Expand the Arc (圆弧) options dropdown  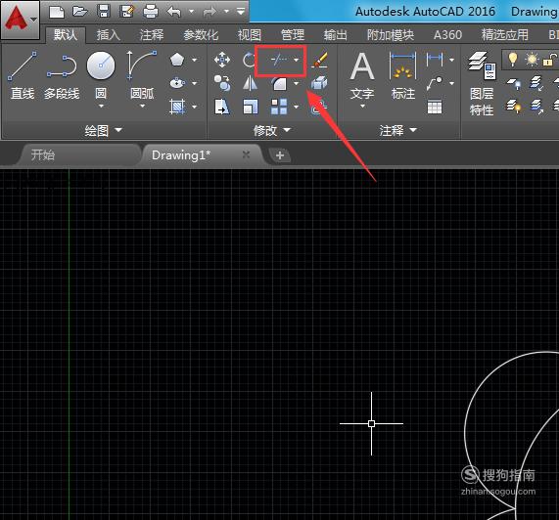[142, 107]
